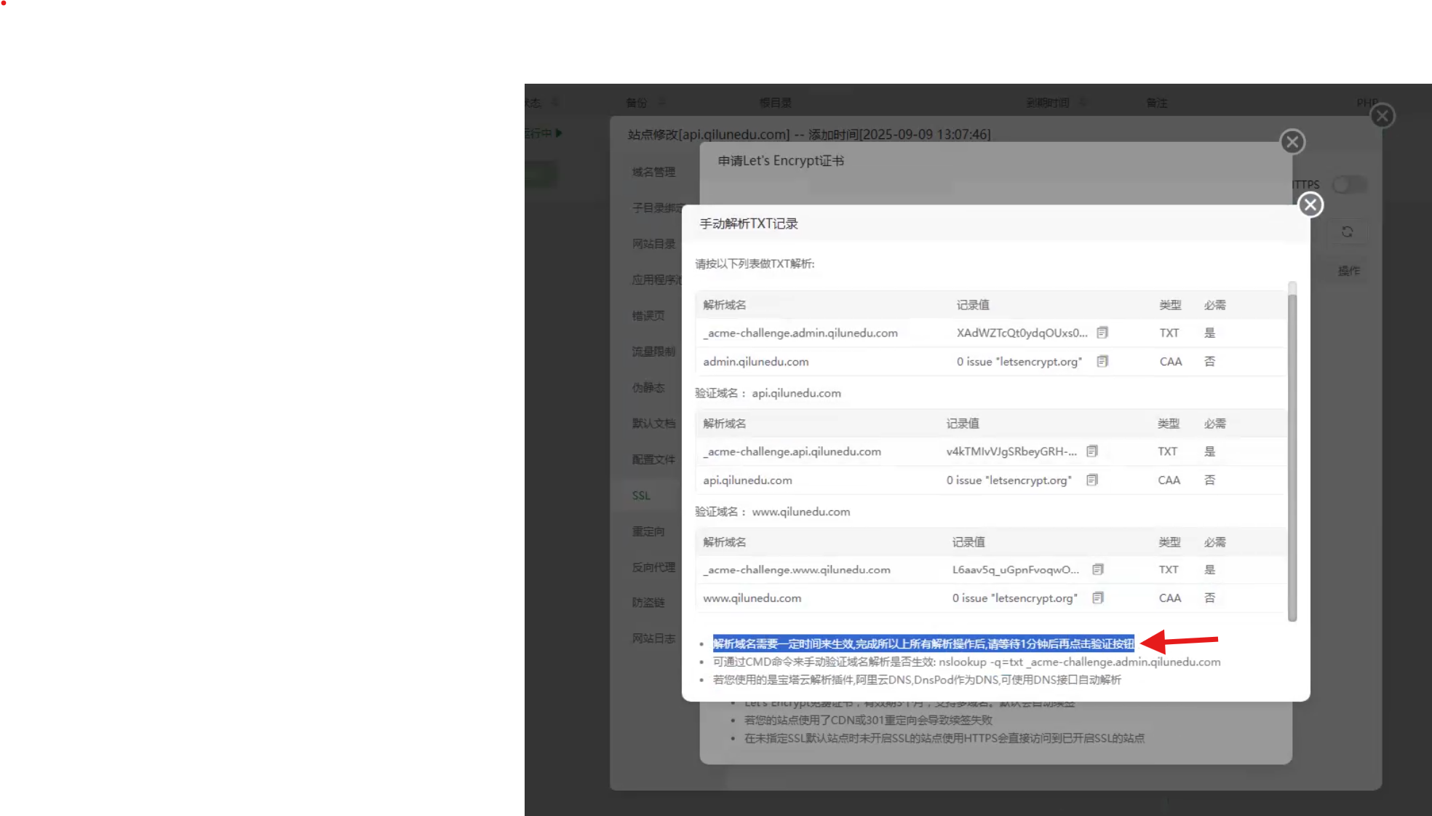Click _acme-challenge.api.qilunedu.com domain cell
This screenshot has width=1432, height=816.
pyautogui.click(x=792, y=451)
